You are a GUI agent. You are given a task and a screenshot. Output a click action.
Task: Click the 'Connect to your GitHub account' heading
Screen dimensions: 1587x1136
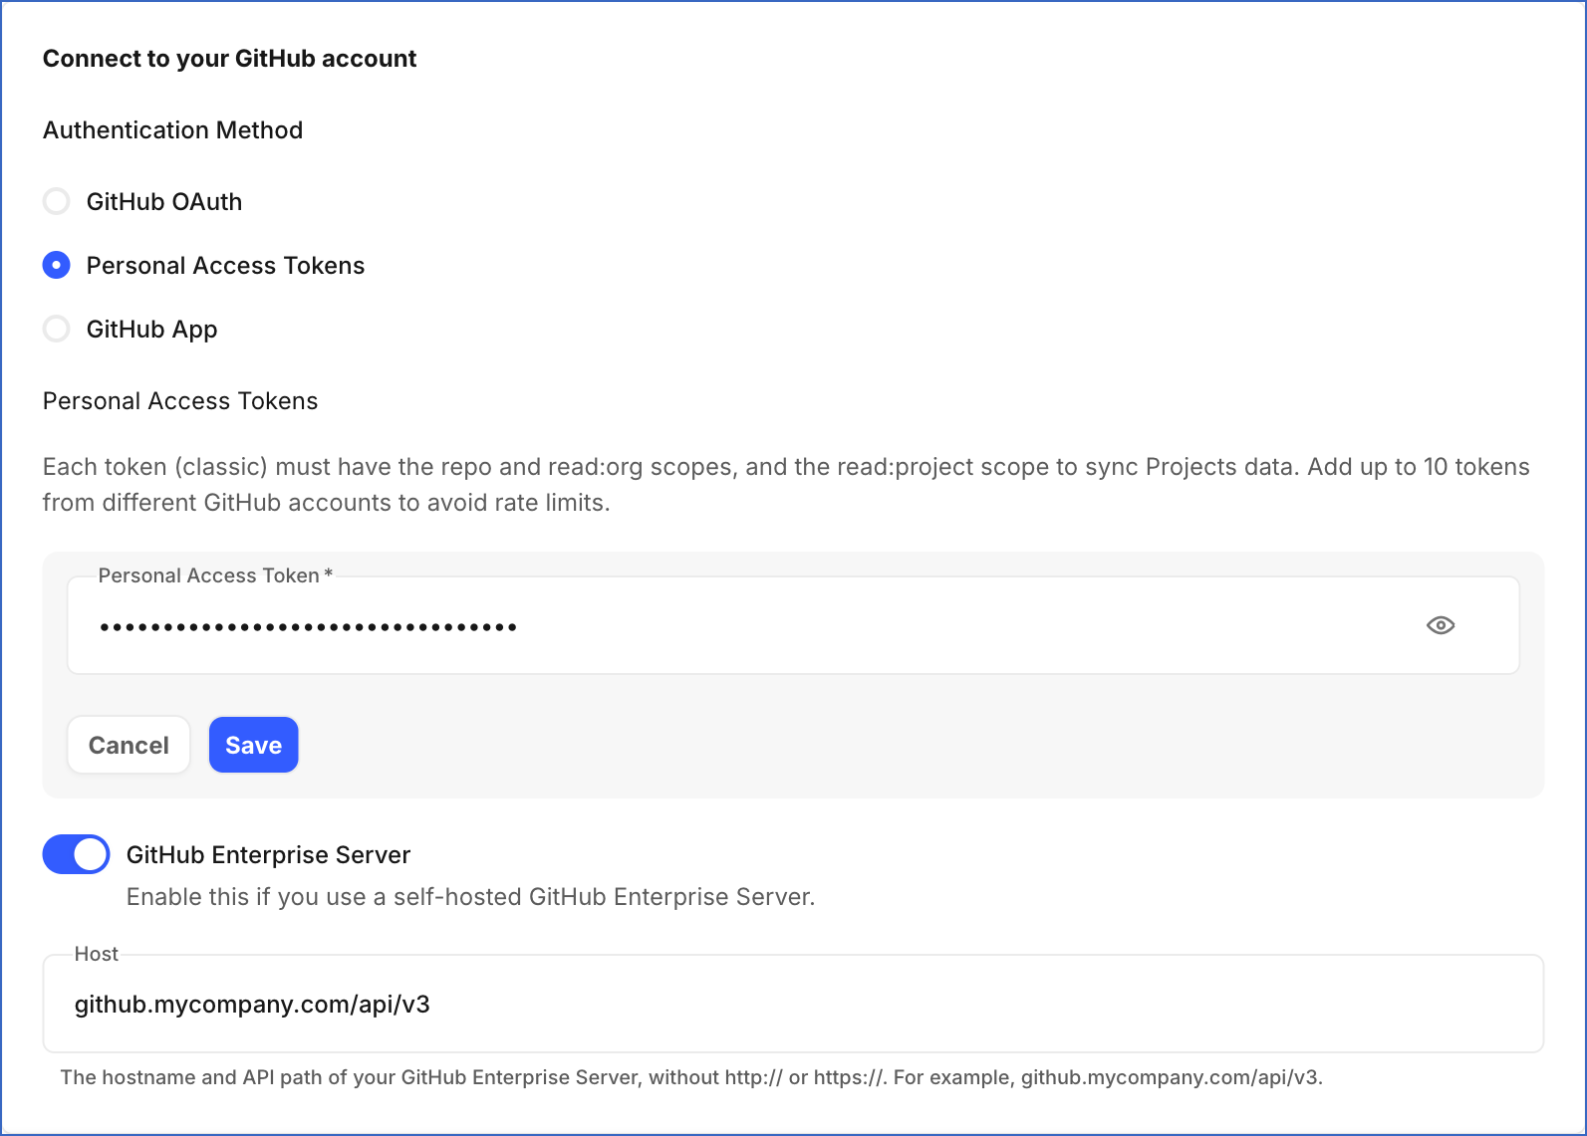[230, 59]
